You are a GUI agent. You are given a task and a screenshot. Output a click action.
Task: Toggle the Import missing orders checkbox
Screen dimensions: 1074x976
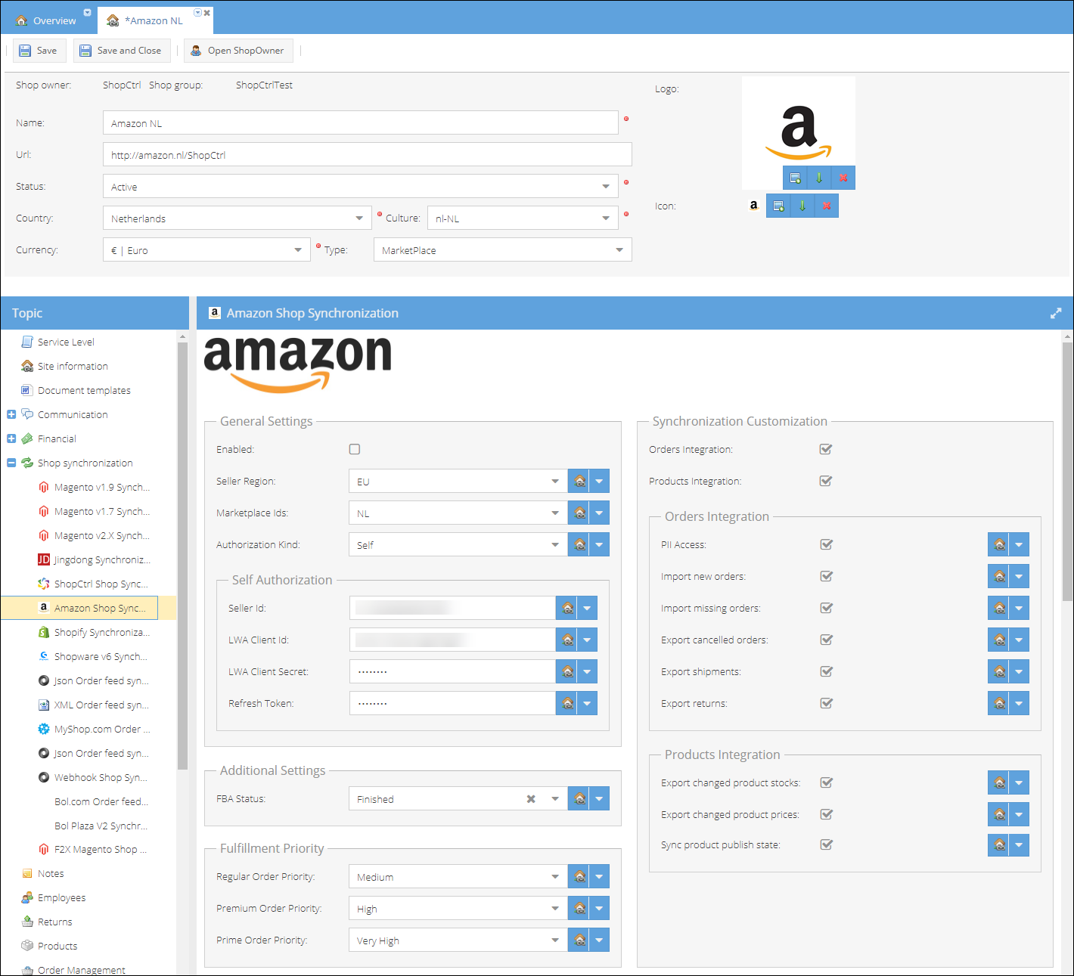(827, 608)
